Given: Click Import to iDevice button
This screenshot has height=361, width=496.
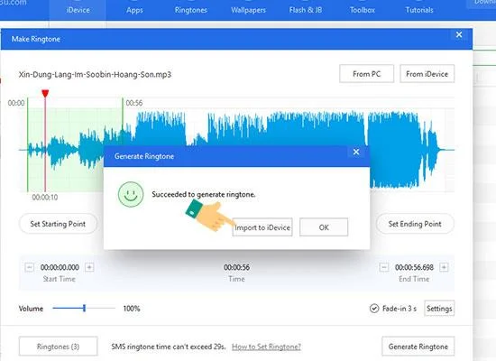Looking at the screenshot, I should click(262, 227).
